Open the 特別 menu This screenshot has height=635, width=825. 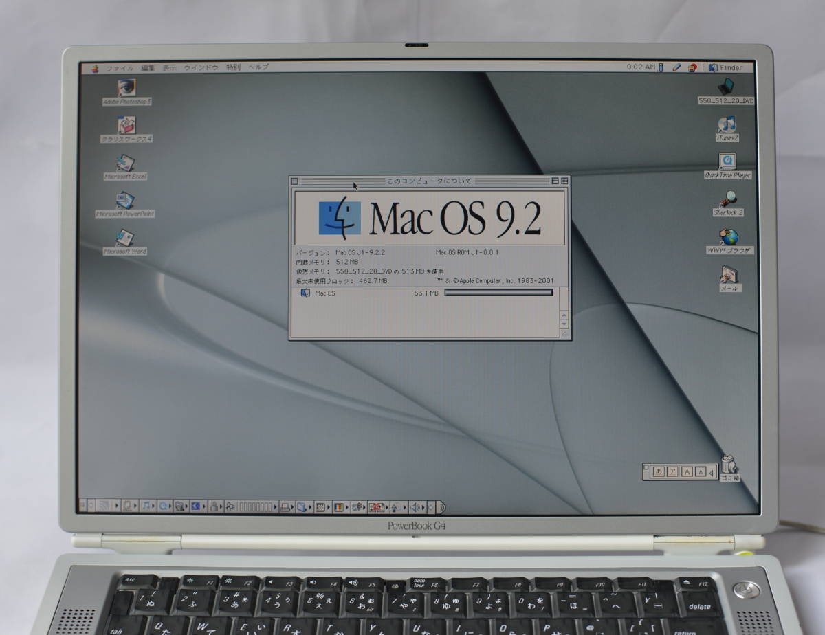tap(234, 68)
